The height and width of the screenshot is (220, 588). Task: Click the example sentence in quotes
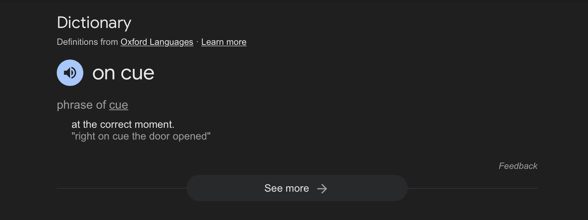pos(141,136)
